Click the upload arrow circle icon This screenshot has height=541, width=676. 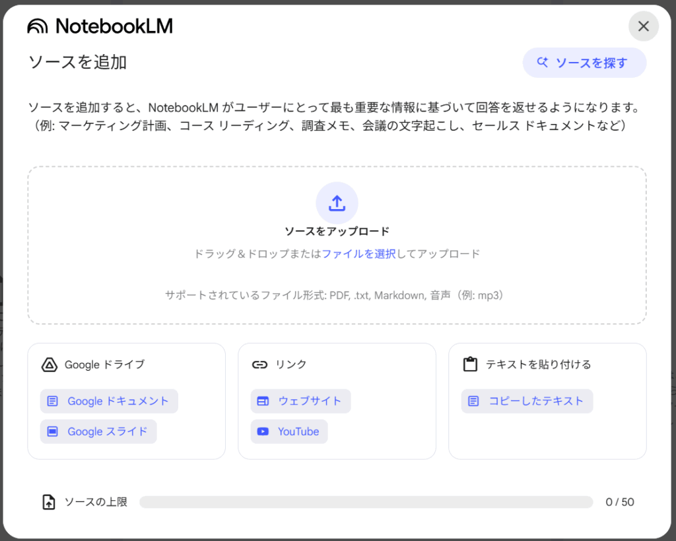337,203
